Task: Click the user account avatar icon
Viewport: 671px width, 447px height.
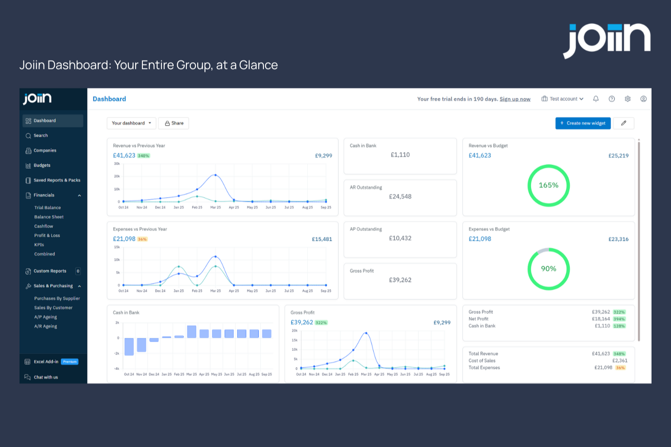Action: (643, 99)
